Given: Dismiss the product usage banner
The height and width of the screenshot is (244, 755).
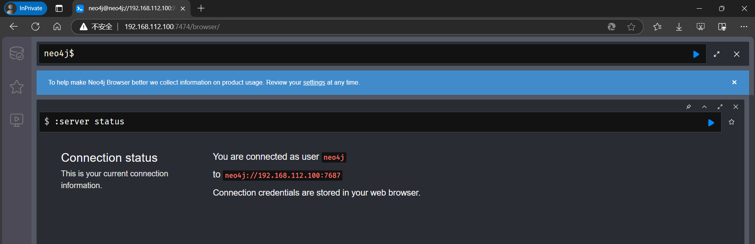Looking at the screenshot, I should [x=734, y=82].
